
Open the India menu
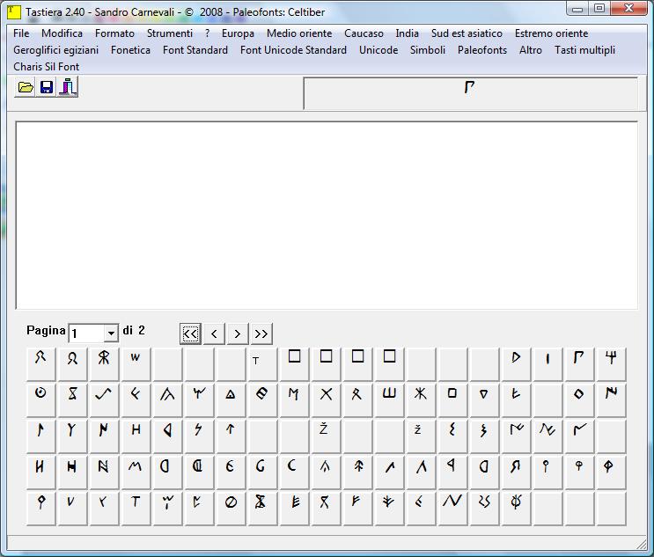coord(407,33)
